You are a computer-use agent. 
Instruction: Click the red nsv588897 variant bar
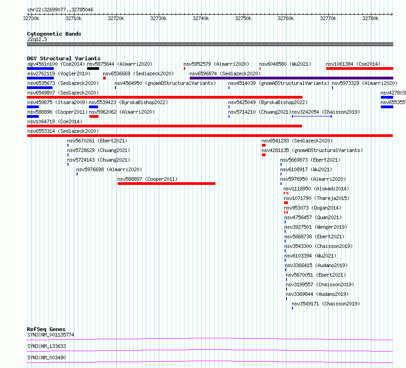pyautogui.click(x=166, y=184)
